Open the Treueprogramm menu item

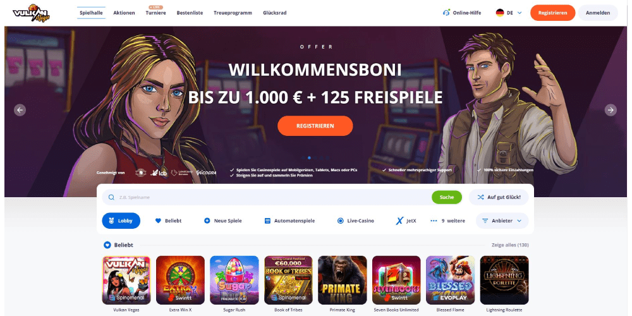[x=233, y=13]
